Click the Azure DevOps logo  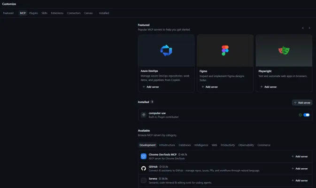166,50
